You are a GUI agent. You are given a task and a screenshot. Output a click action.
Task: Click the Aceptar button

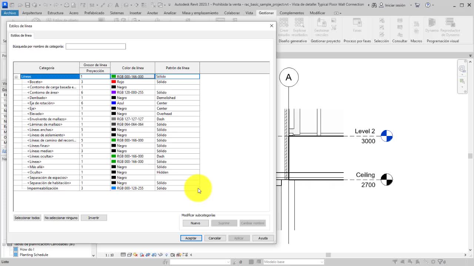tap(191, 238)
